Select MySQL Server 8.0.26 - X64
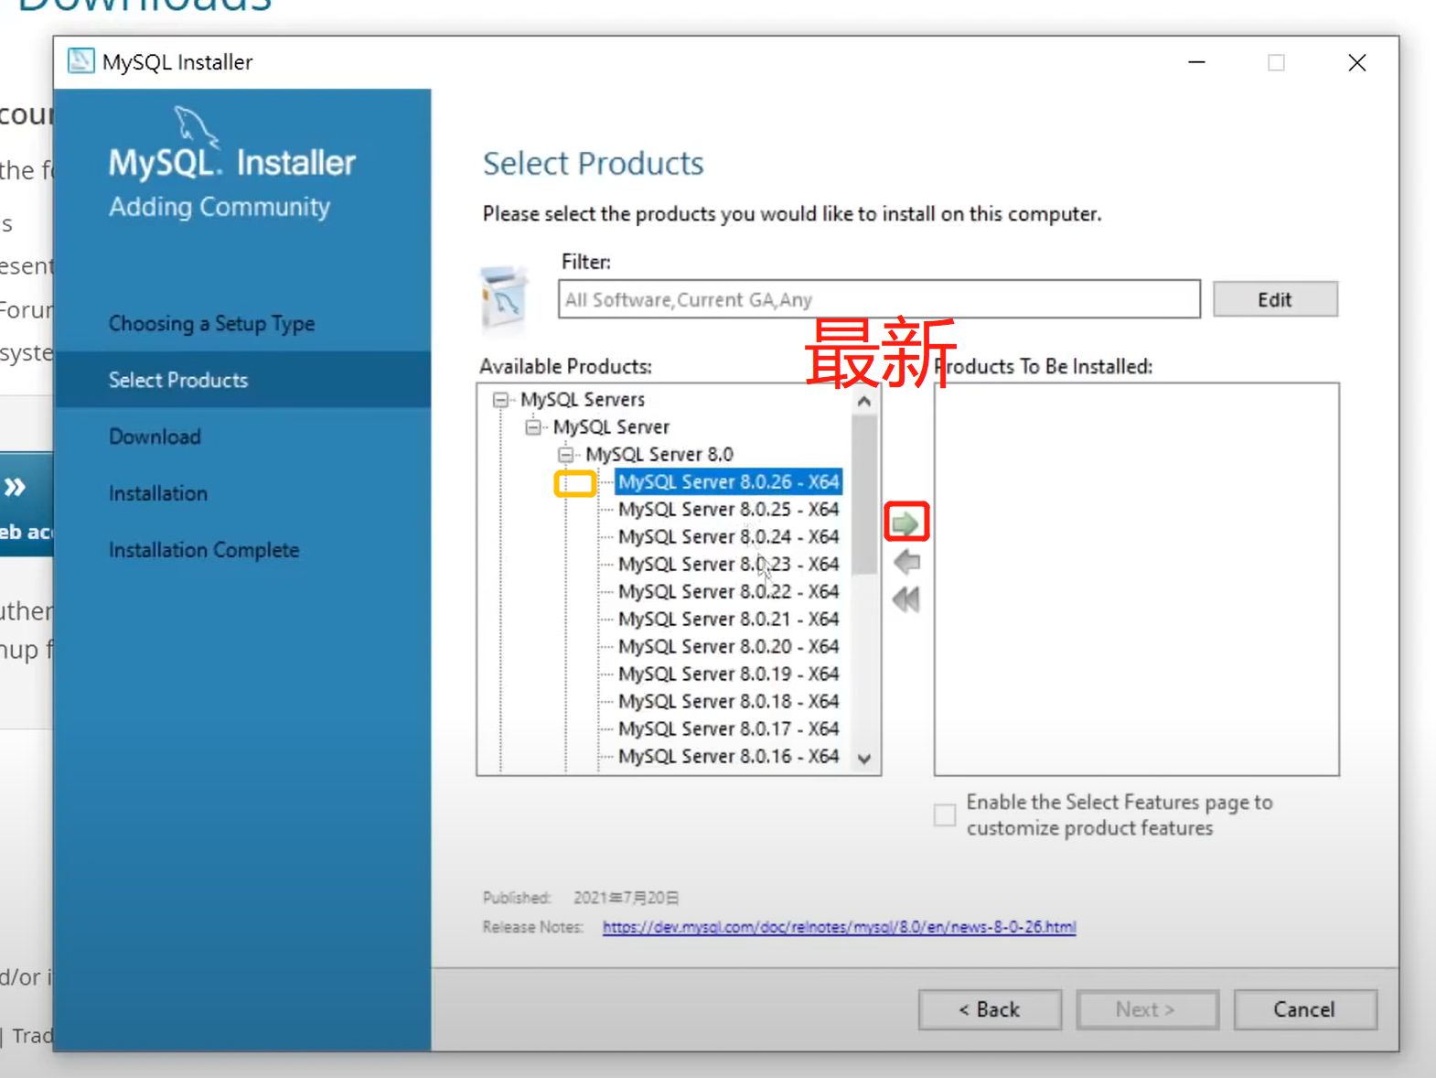1436x1078 pixels. pos(728,481)
